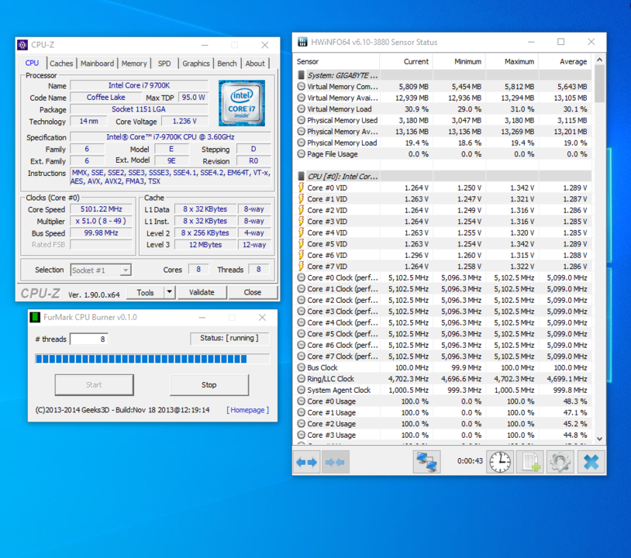Click the FurMark CPU Burner green icon
Screen dimensions: 631x558
(x=35, y=318)
